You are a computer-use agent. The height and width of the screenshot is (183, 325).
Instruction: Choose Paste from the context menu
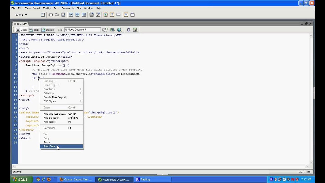61,142
